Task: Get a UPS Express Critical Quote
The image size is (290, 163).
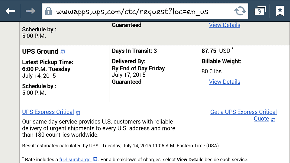Action: 243,112
